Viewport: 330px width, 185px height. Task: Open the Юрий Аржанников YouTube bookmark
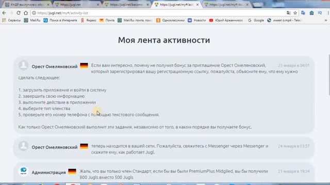(x=226, y=21)
